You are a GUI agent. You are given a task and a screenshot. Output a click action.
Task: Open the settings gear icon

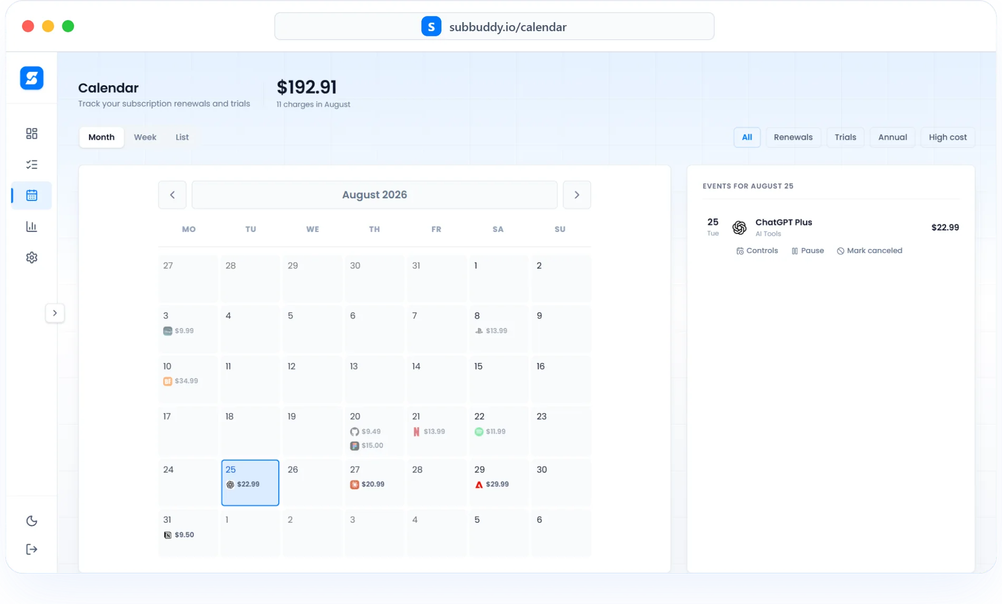[x=32, y=257]
